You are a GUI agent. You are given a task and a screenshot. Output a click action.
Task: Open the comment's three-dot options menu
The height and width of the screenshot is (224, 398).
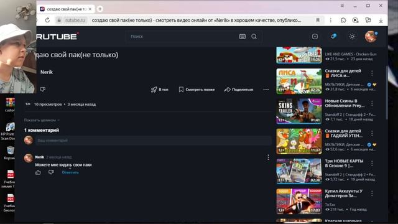tap(268, 157)
